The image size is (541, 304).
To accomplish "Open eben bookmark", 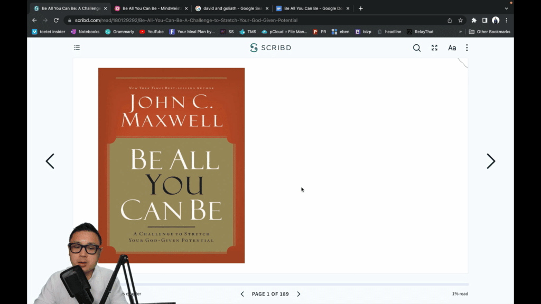I will [341, 32].
